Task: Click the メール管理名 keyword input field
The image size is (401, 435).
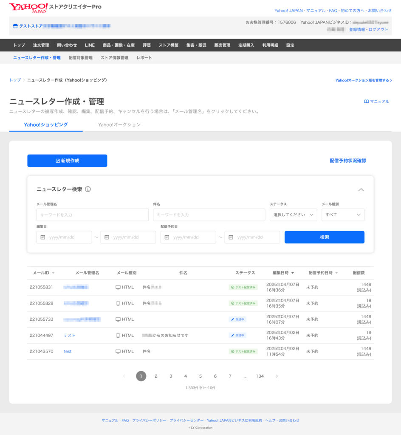Action: pyautogui.click(x=92, y=215)
